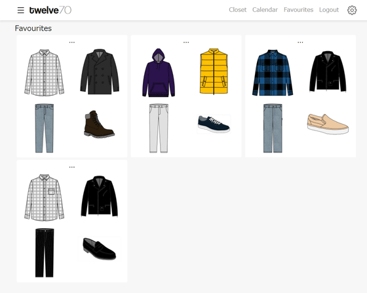Click the black trousers image
Screen dimensions: 367x293
(45, 253)
